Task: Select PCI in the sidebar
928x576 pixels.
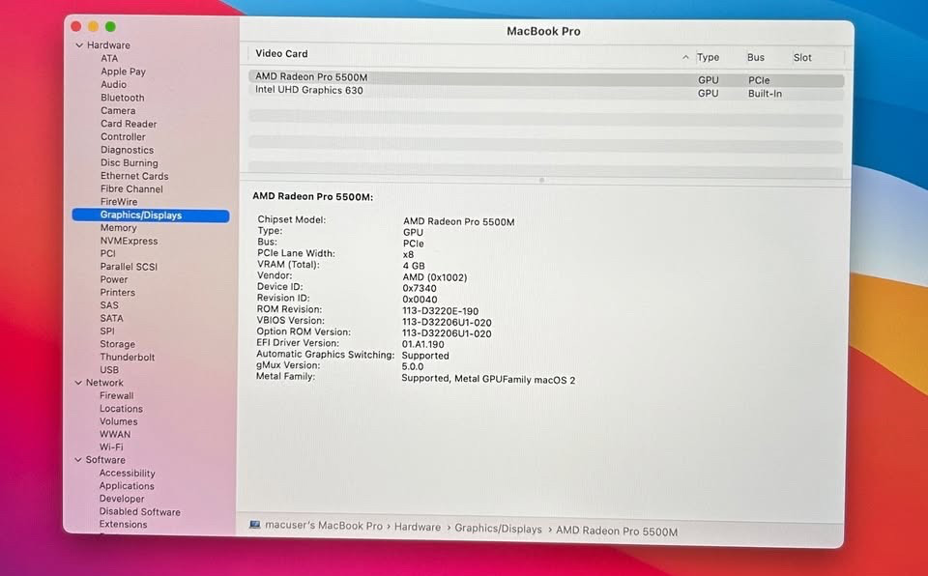Action: [107, 253]
